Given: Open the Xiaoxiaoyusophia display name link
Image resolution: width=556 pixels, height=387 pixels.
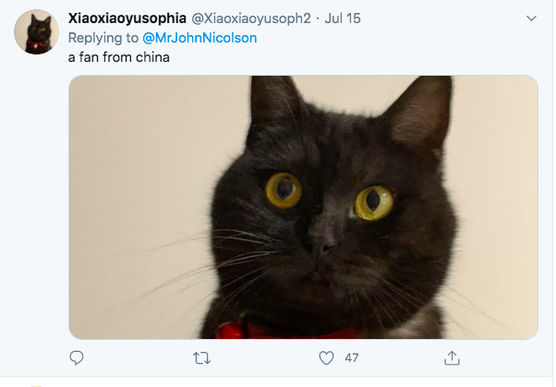Looking at the screenshot, I should tap(127, 18).
